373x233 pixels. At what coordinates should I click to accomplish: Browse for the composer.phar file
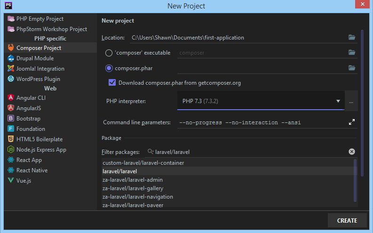pyautogui.click(x=352, y=68)
